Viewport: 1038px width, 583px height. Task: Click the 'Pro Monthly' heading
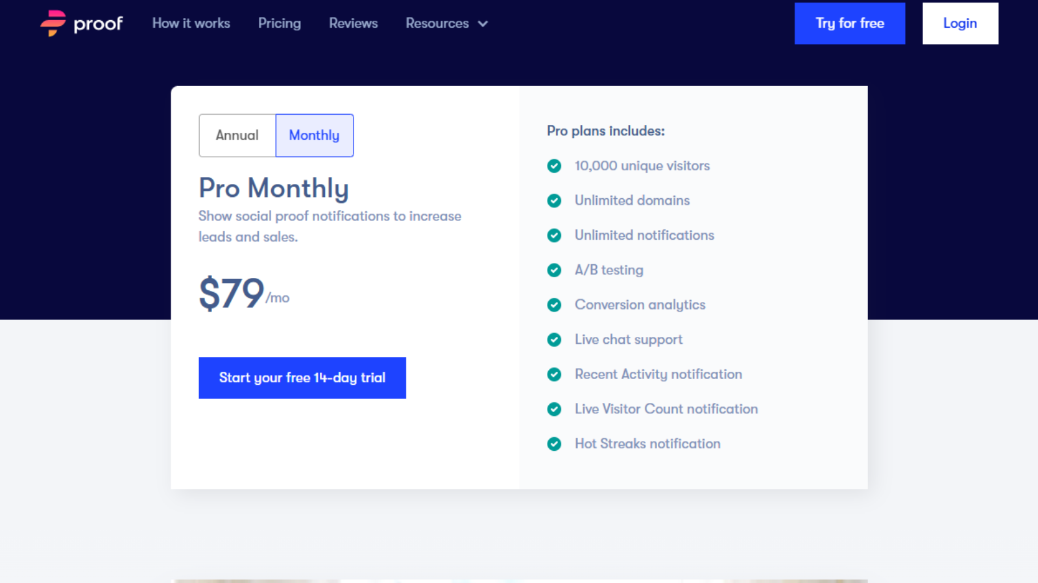pyautogui.click(x=274, y=189)
